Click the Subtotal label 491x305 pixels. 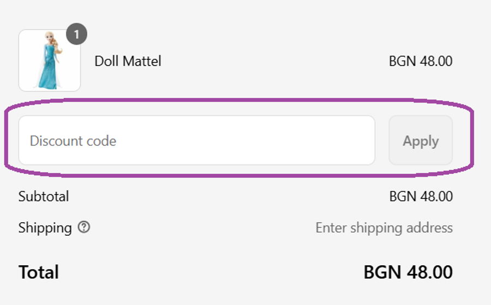44,196
